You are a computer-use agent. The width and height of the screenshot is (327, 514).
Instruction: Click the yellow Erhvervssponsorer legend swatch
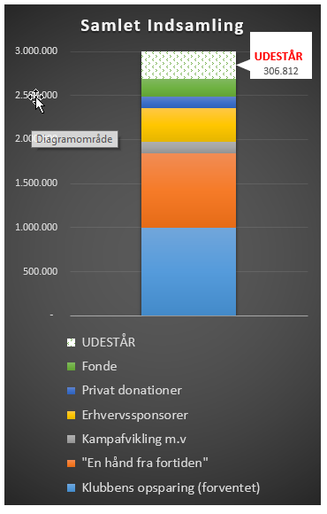[71, 415]
